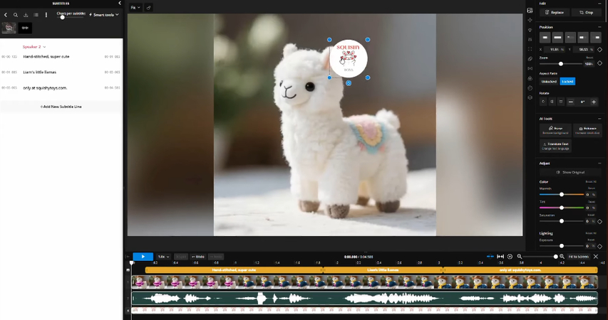Collapse the Subtitles panel with top chevron

click(x=120, y=3)
